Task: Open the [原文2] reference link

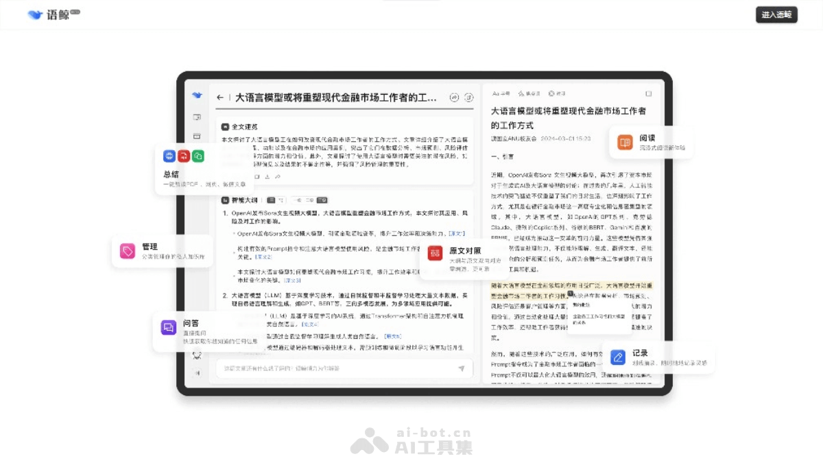Action: coord(264,257)
